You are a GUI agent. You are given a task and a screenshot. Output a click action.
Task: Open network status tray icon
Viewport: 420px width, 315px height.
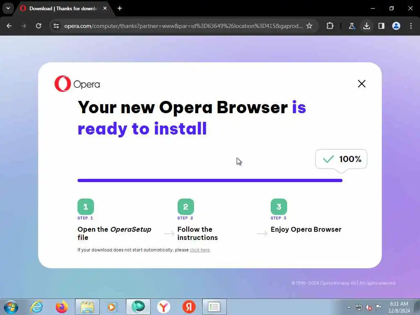point(358,308)
